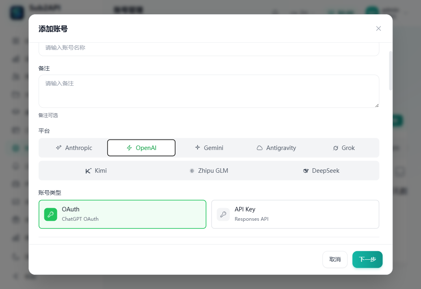
Task: Select the OpenAI platform option
Action: tap(141, 148)
